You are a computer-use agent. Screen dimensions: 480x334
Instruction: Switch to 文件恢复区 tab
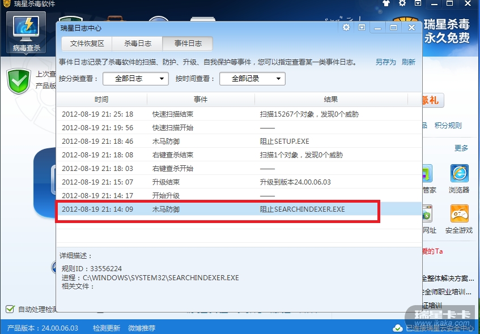[x=87, y=44]
